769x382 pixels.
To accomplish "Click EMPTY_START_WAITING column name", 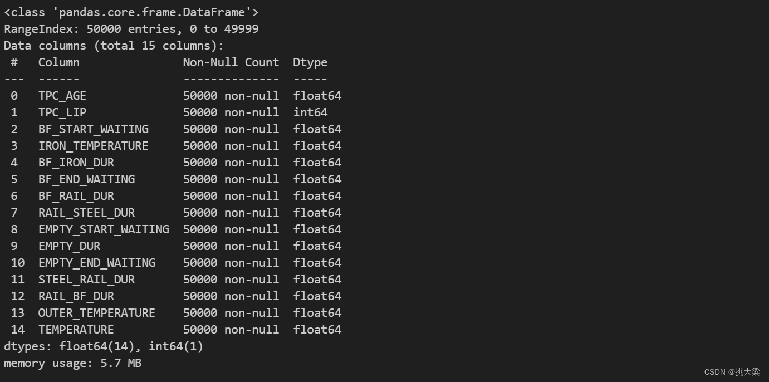I will click(x=104, y=229).
